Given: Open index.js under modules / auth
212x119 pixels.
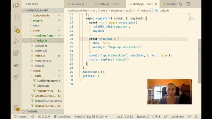Looking at the screenshot, I should click(x=43, y=40).
